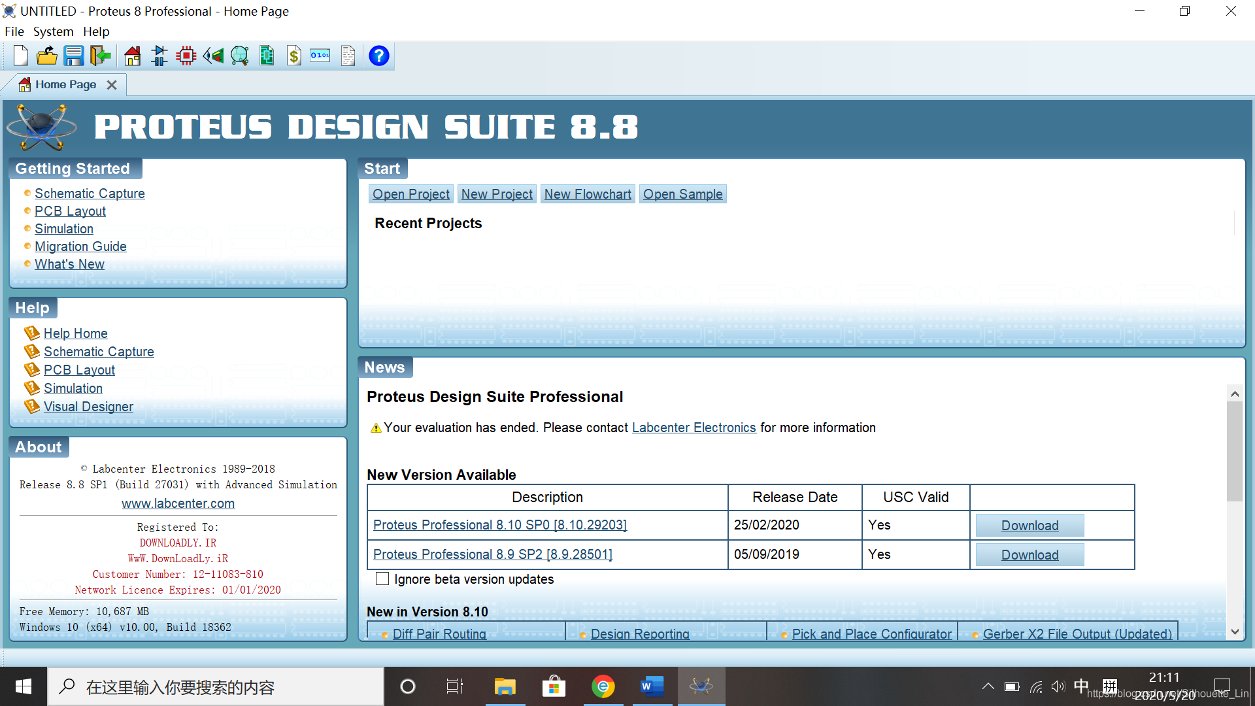Click Download for Proteus Professional 8.10 SP0
Screen dimensions: 1255x706
point(1030,524)
